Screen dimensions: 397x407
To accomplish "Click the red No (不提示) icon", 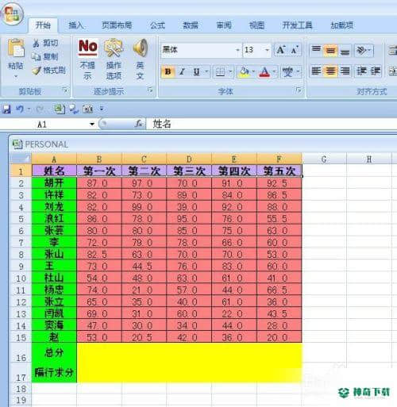I will (88, 47).
